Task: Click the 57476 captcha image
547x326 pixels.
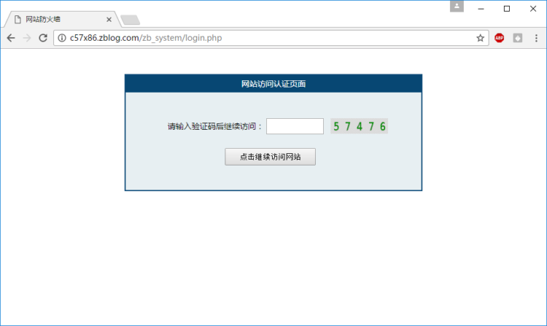Action: tap(359, 126)
